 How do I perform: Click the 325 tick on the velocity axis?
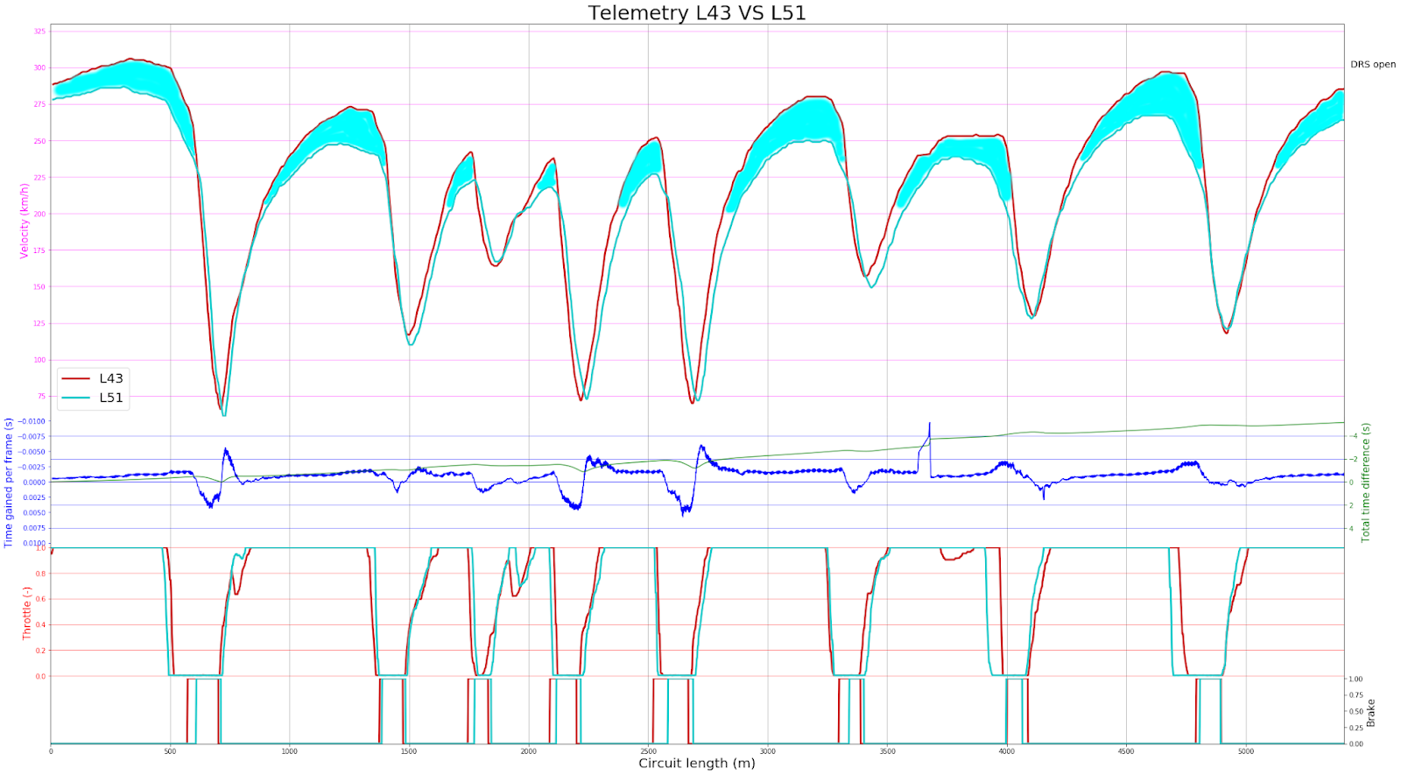pyautogui.click(x=39, y=32)
